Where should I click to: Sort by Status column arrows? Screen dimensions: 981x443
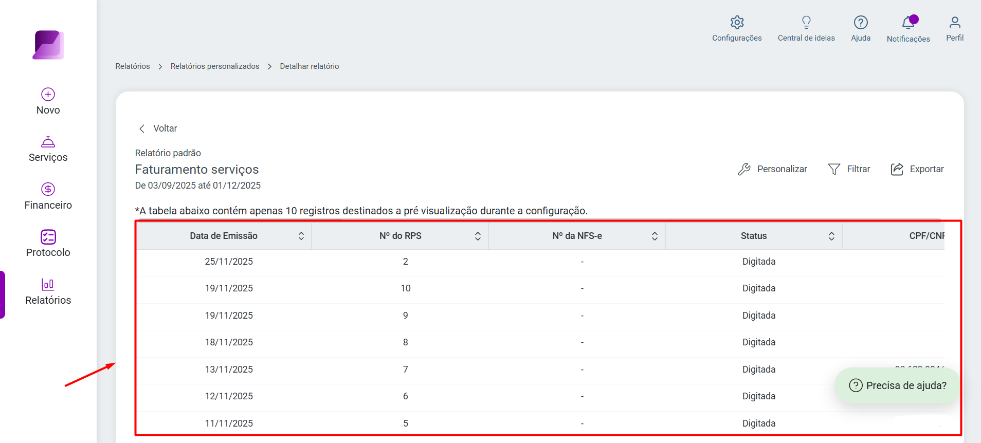click(831, 236)
